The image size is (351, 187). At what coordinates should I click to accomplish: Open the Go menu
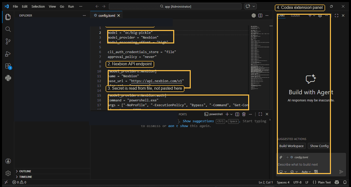(62, 6)
